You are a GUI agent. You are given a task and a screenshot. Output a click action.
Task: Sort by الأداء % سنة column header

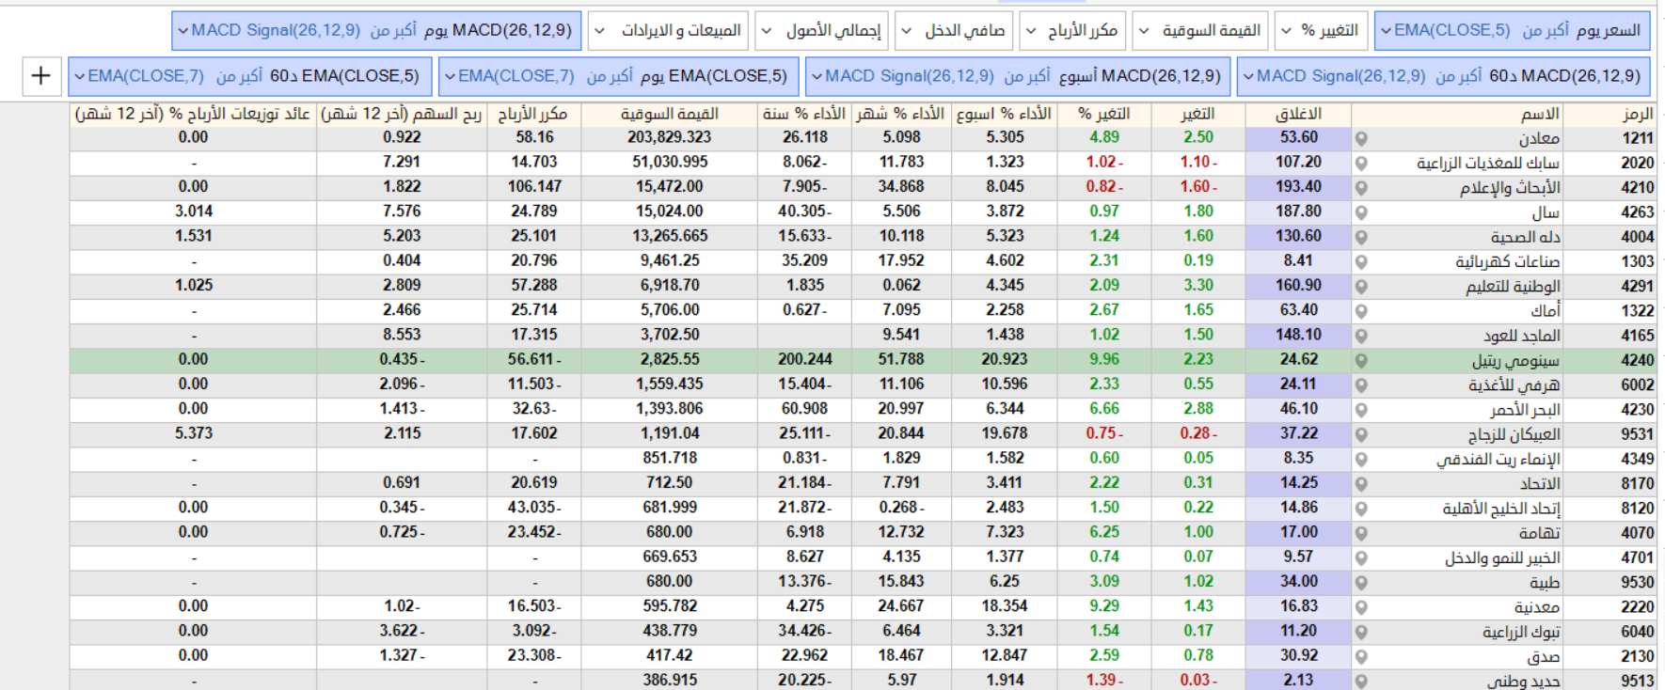point(804,114)
